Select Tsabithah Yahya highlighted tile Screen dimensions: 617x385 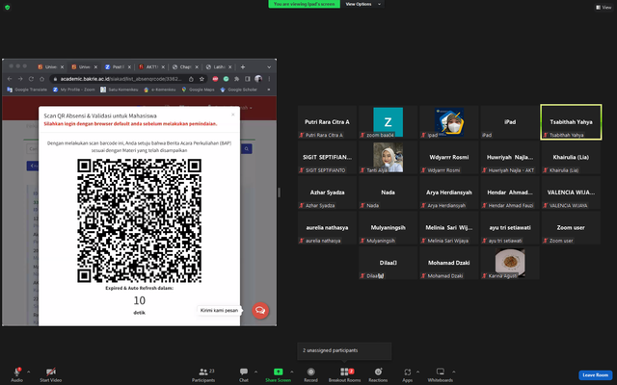pyautogui.click(x=571, y=122)
